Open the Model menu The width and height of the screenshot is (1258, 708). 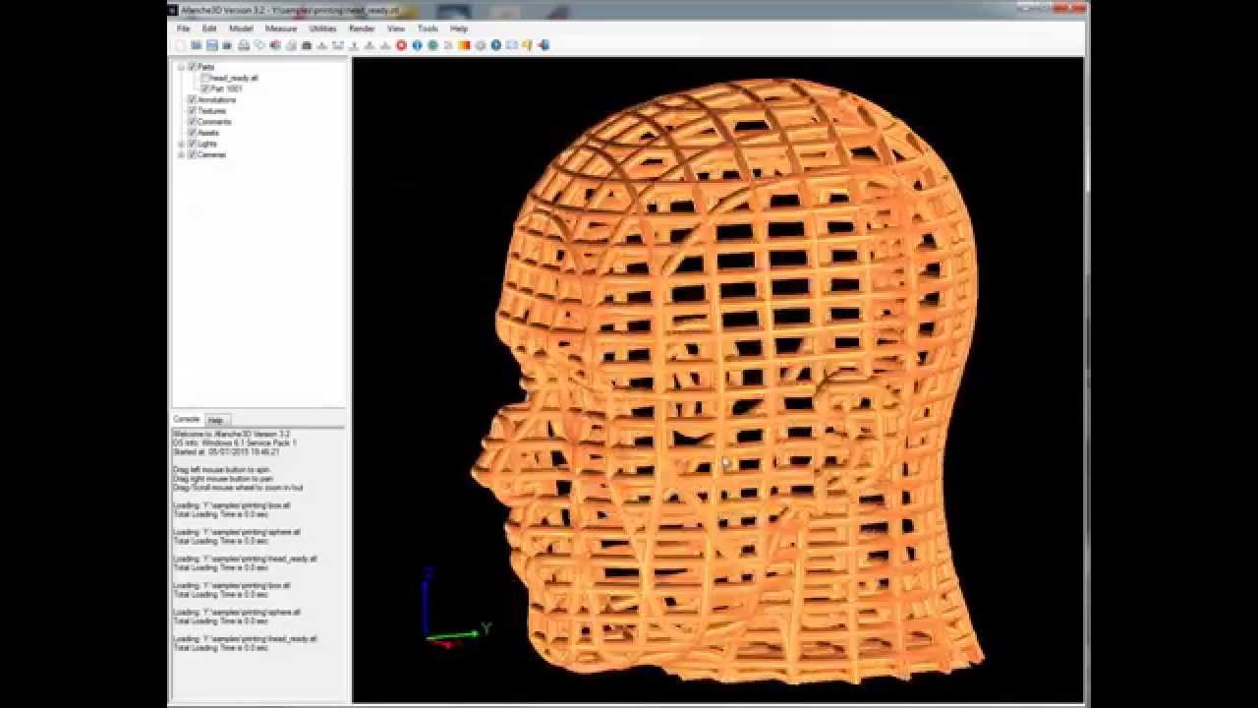pos(241,29)
